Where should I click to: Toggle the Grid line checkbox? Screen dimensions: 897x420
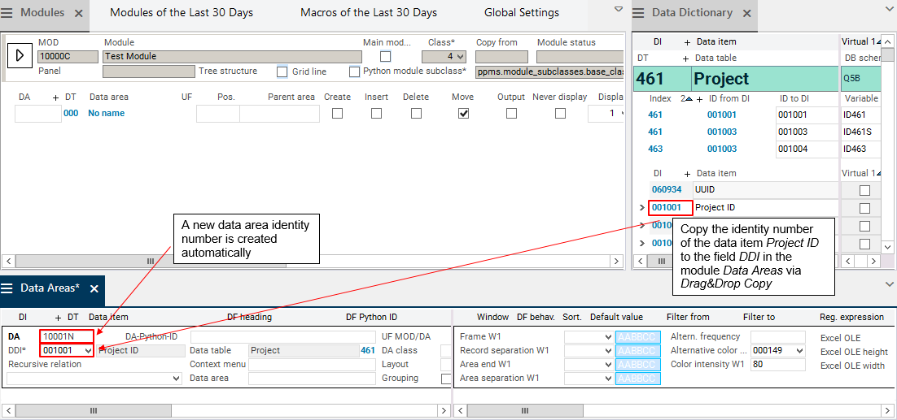(282, 71)
